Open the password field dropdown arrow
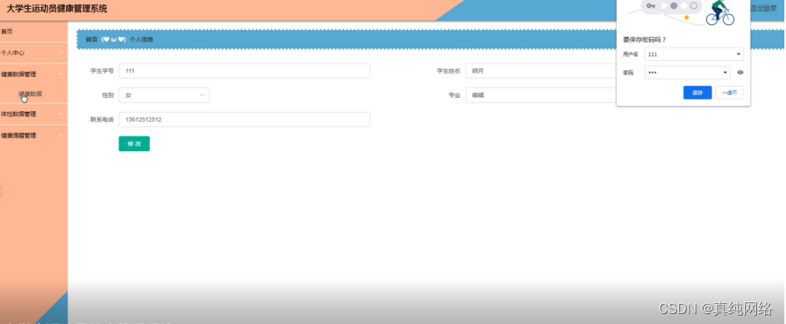The width and height of the screenshot is (786, 324). (725, 73)
